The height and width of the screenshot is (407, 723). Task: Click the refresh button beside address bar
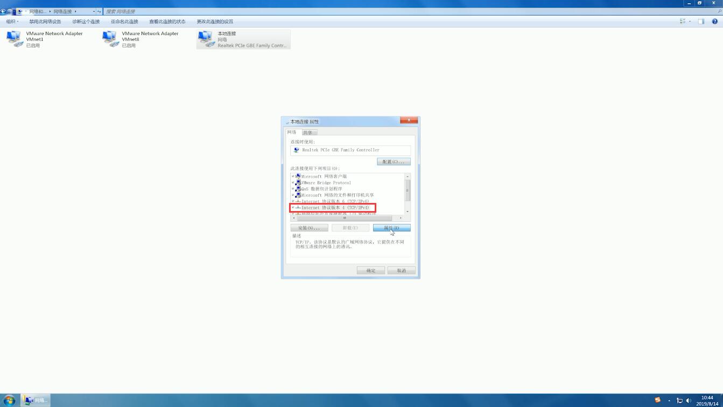click(99, 11)
